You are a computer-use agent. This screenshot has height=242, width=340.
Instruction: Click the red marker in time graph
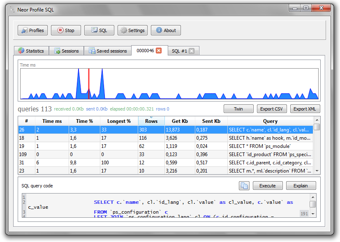coord(89,84)
